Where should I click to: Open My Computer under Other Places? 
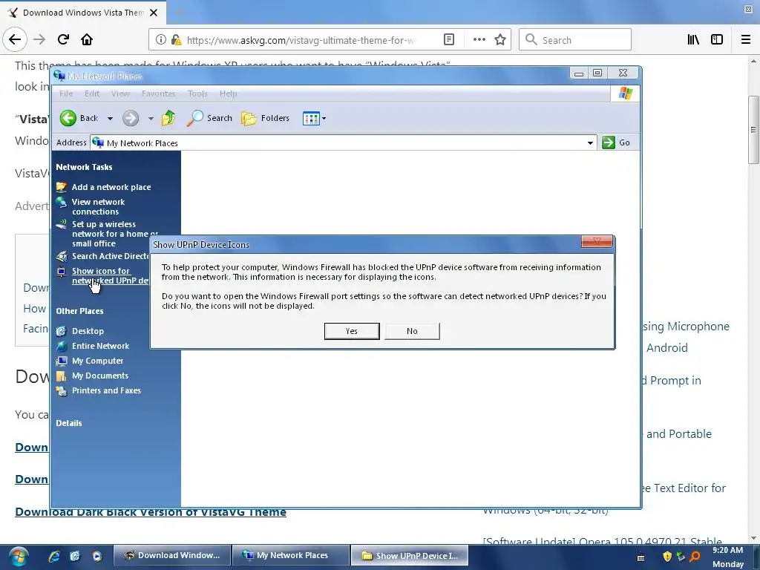pyautogui.click(x=97, y=361)
